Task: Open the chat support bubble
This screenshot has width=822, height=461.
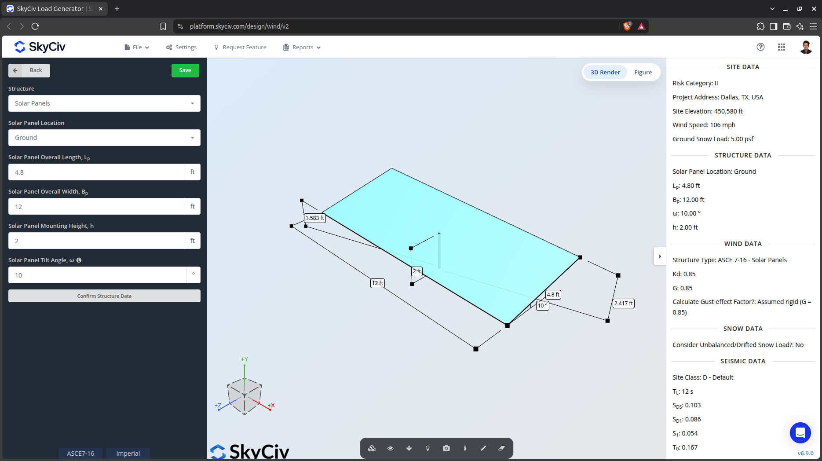Action: (800, 433)
